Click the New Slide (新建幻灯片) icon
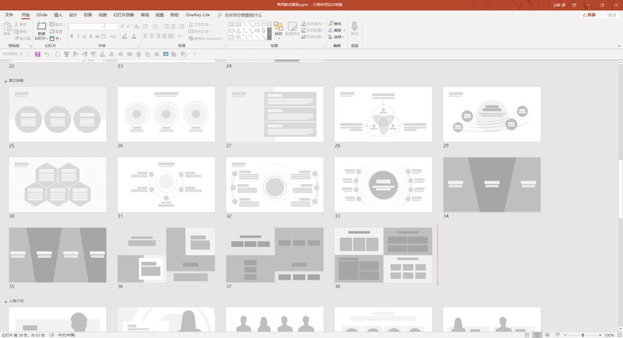 pyautogui.click(x=42, y=26)
